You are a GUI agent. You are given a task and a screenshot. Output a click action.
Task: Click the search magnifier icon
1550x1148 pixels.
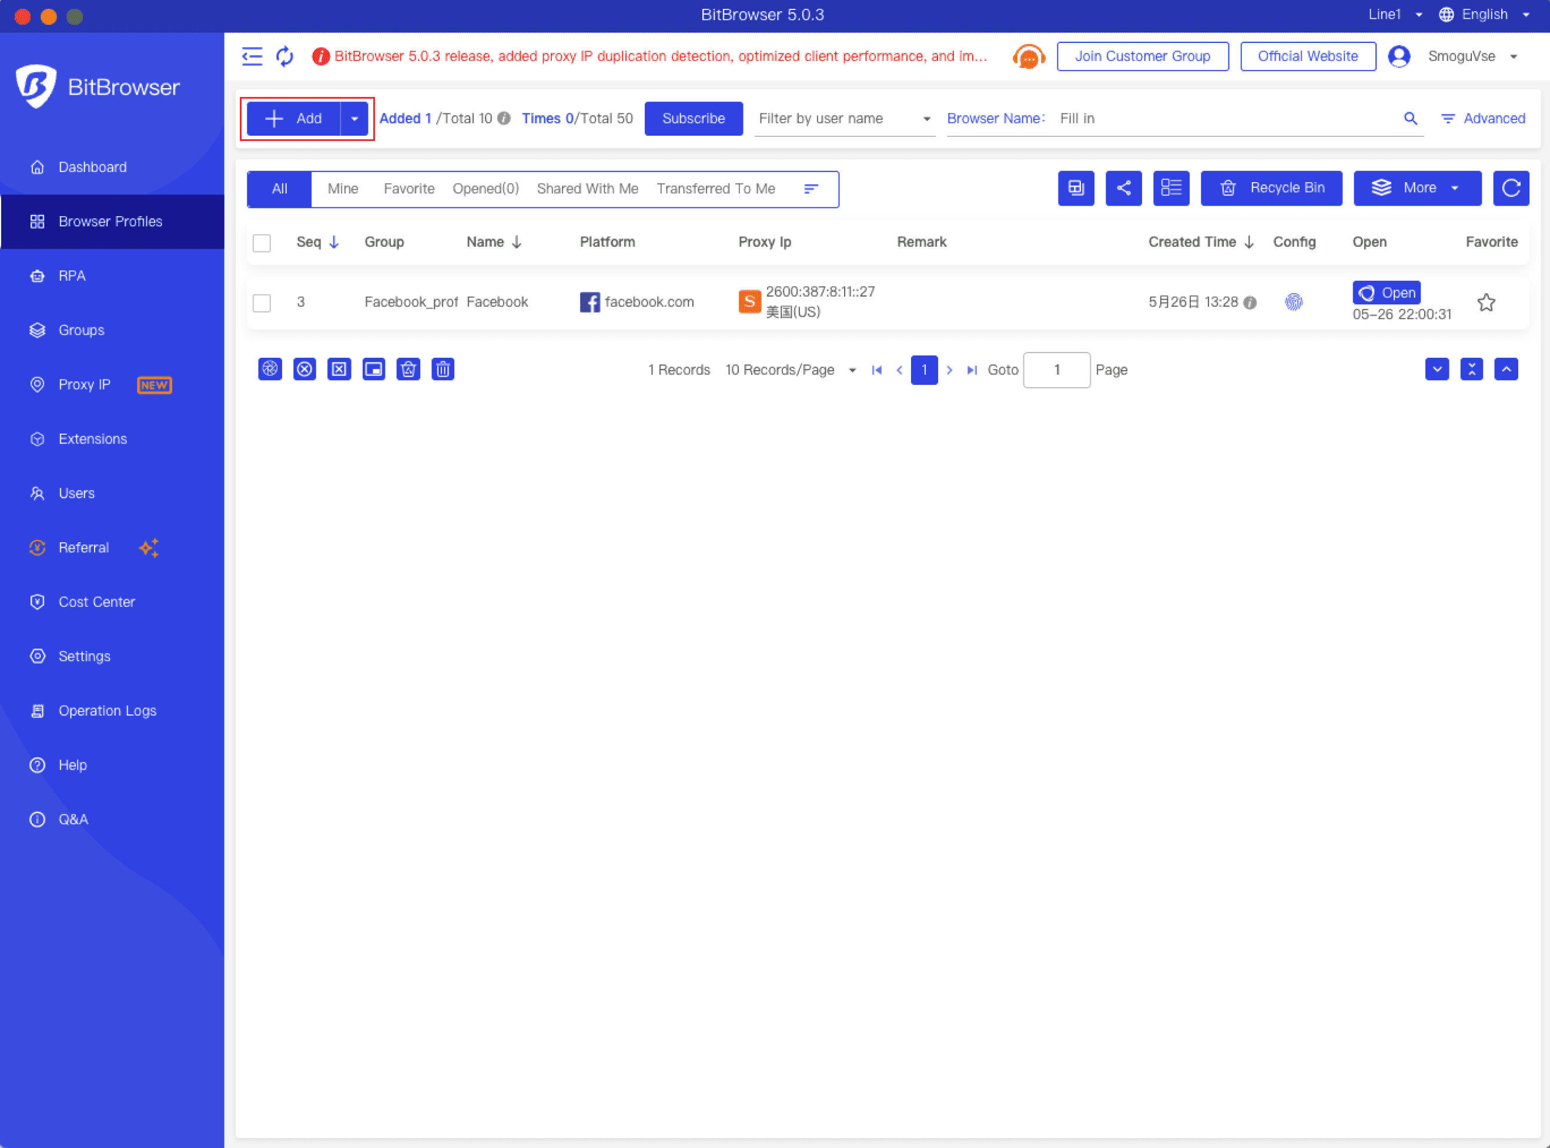point(1410,118)
